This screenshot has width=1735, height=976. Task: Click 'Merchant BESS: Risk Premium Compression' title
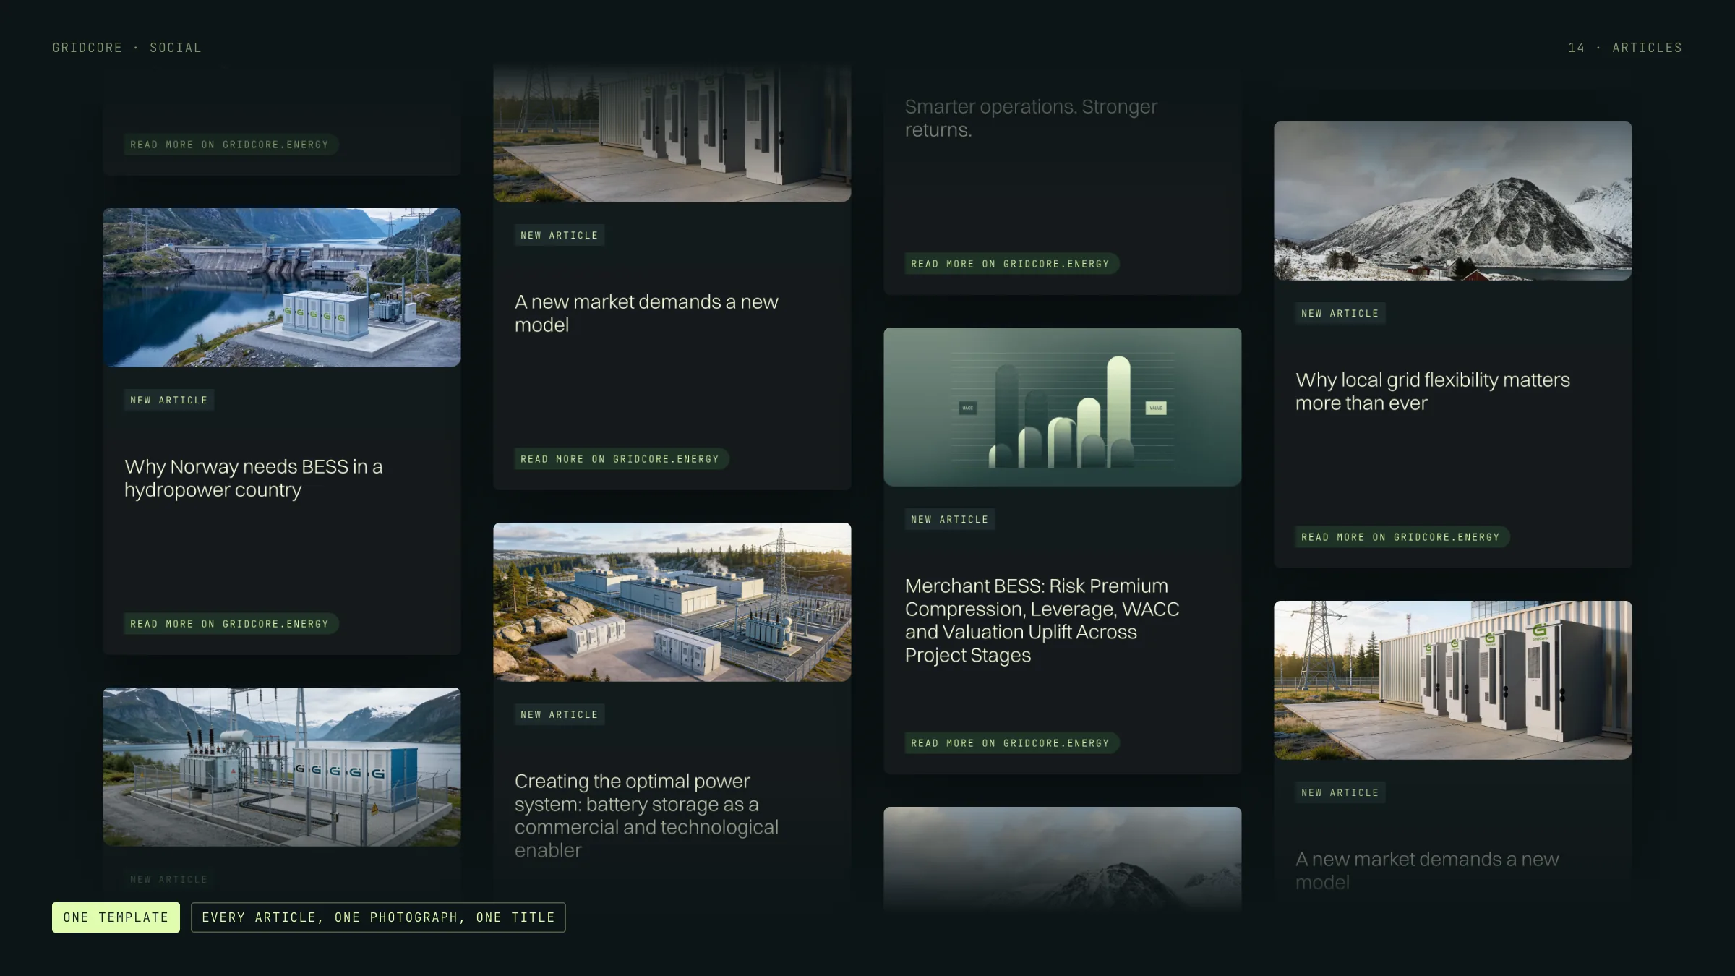pyautogui.click(x=1042, y=620)
